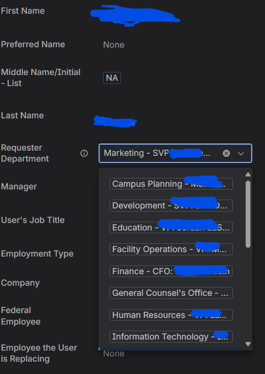
Task: Select the Human Resources option
Action: point(171,315)
